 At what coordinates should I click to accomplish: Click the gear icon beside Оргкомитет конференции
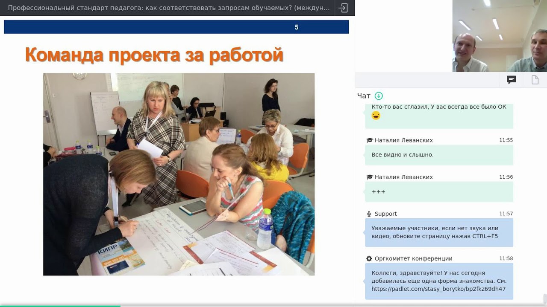369,258
